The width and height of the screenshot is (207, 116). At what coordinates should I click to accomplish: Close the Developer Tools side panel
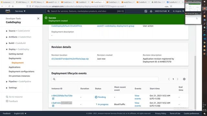pos(38,19)
